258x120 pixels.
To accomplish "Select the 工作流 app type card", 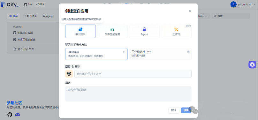I will (x=176, y=31).
